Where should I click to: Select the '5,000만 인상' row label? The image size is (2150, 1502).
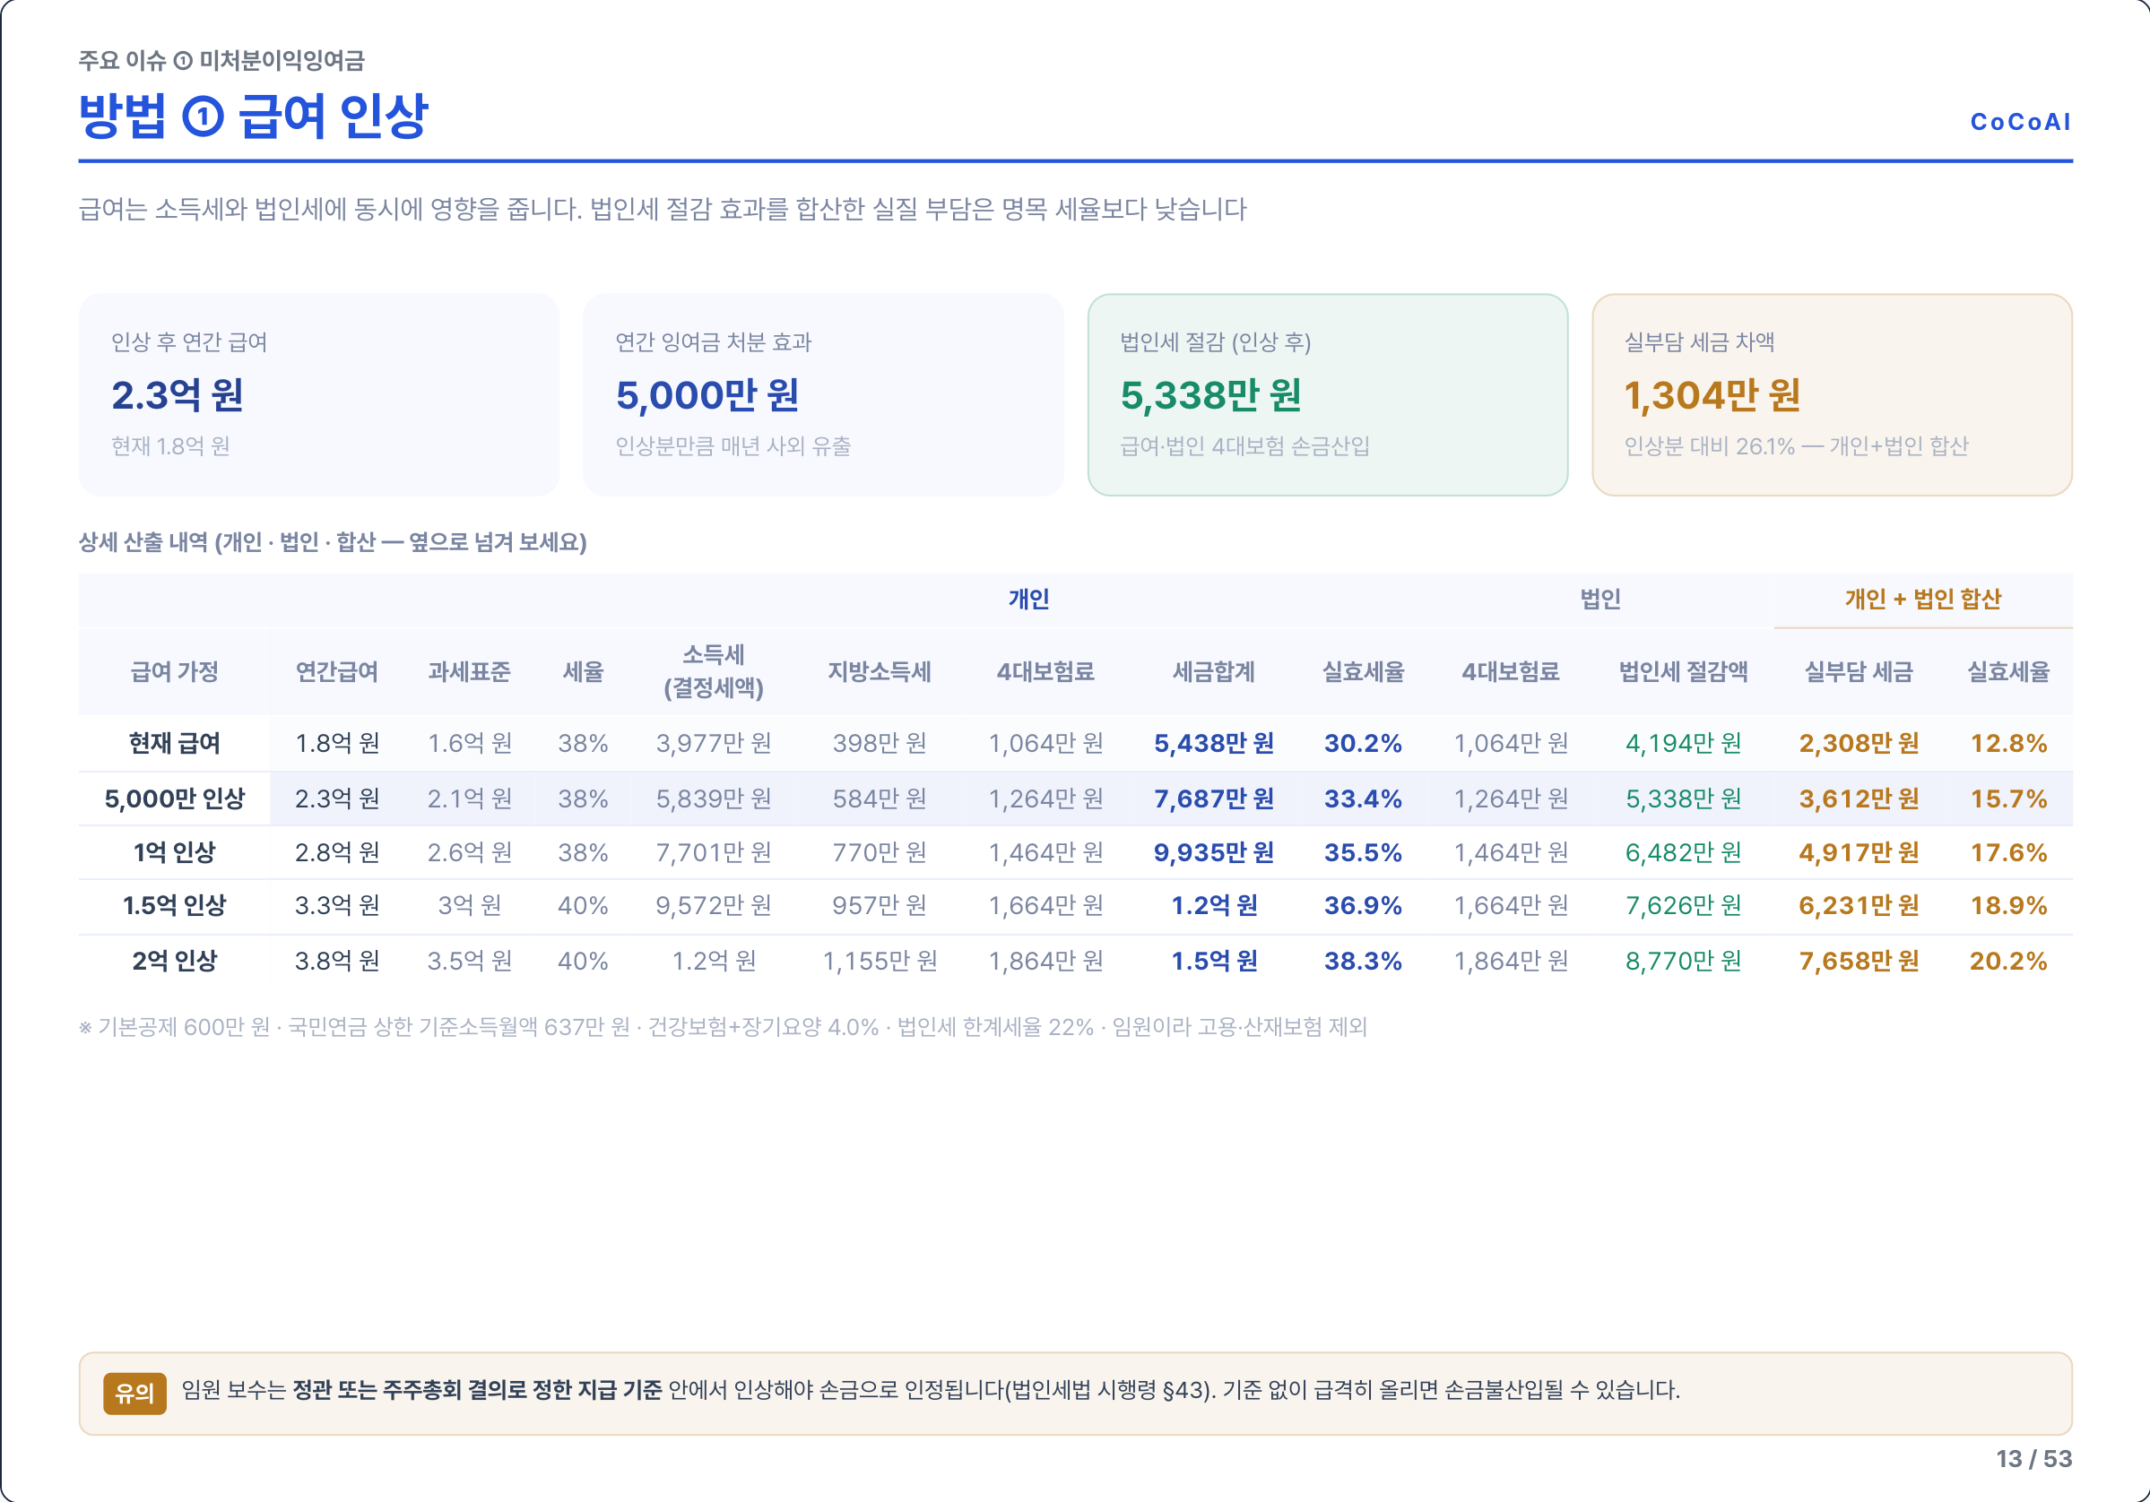[x=174, y=798]
